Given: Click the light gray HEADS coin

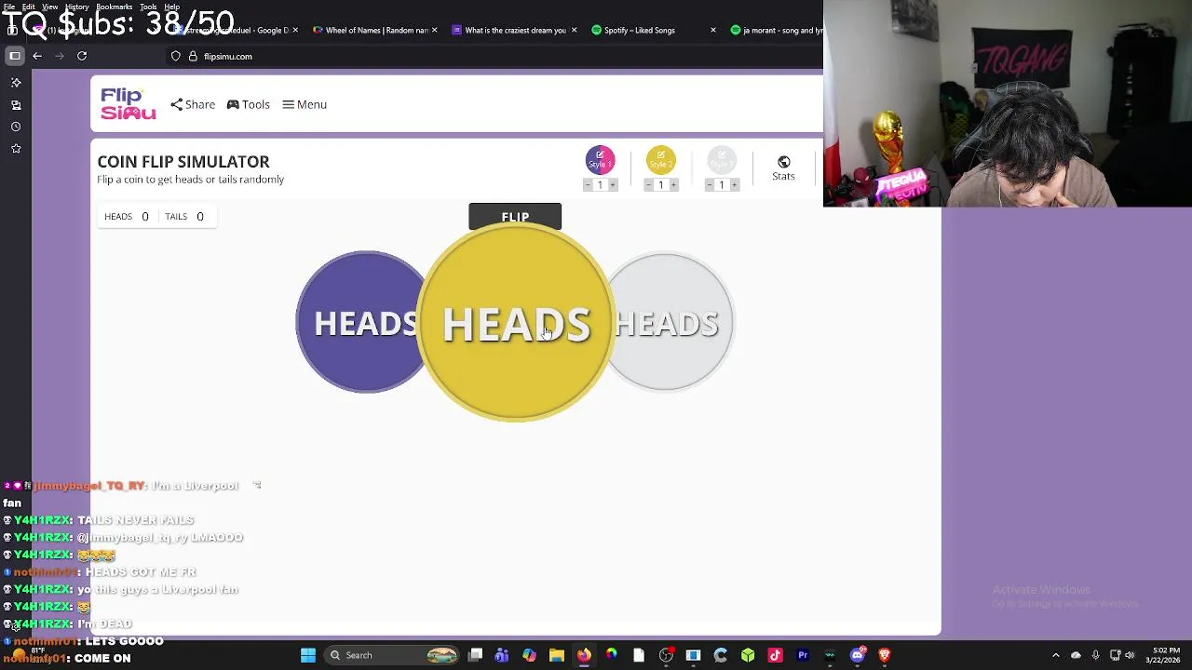Looking at the screenshot, I should (x=672, y=322).
